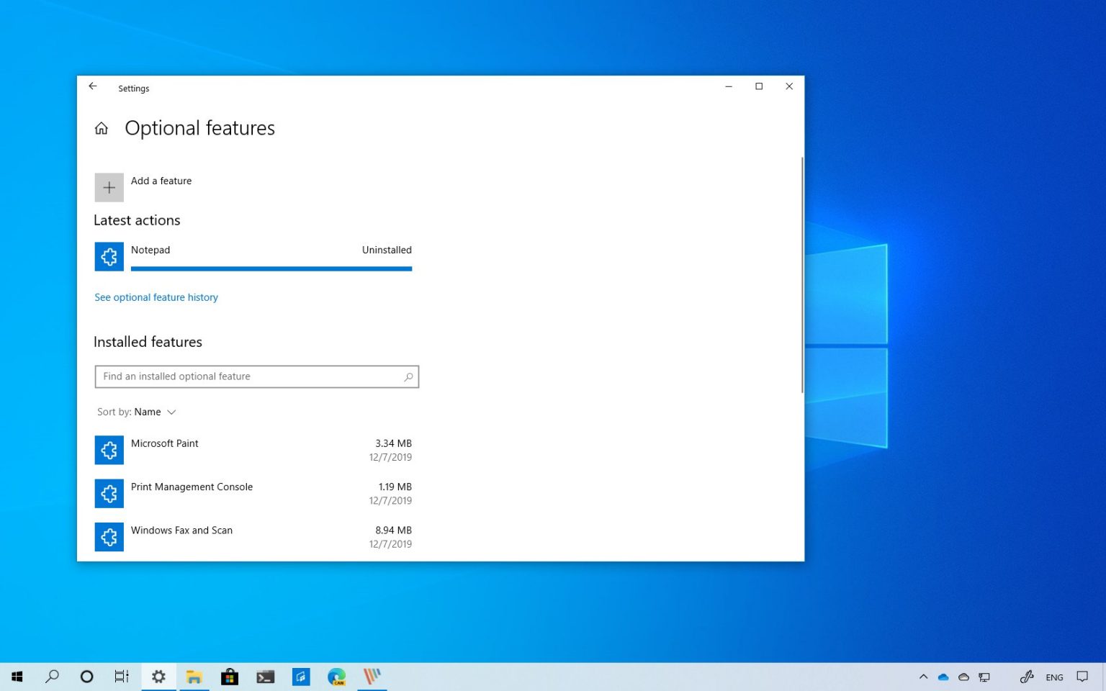Click the gray cloud tray icon

[963, 677]
